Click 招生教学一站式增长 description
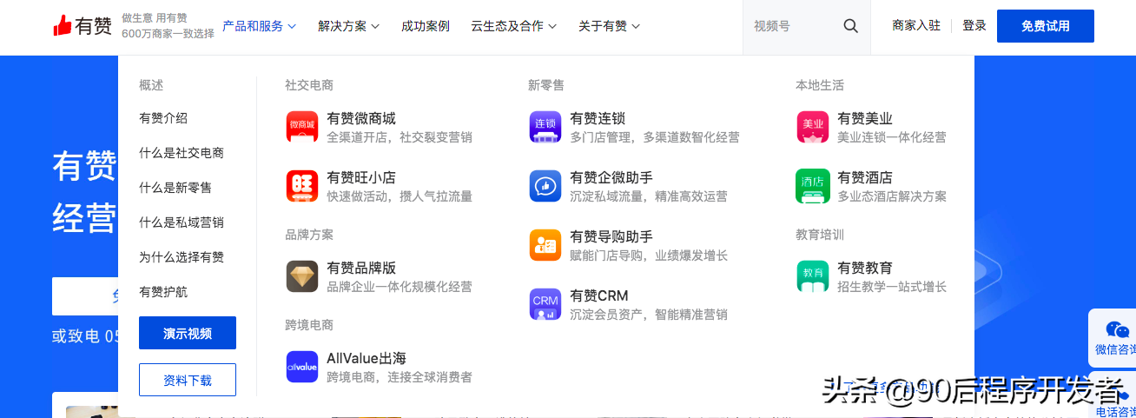Screen dimensions: 1136x418 click(892, 287)
